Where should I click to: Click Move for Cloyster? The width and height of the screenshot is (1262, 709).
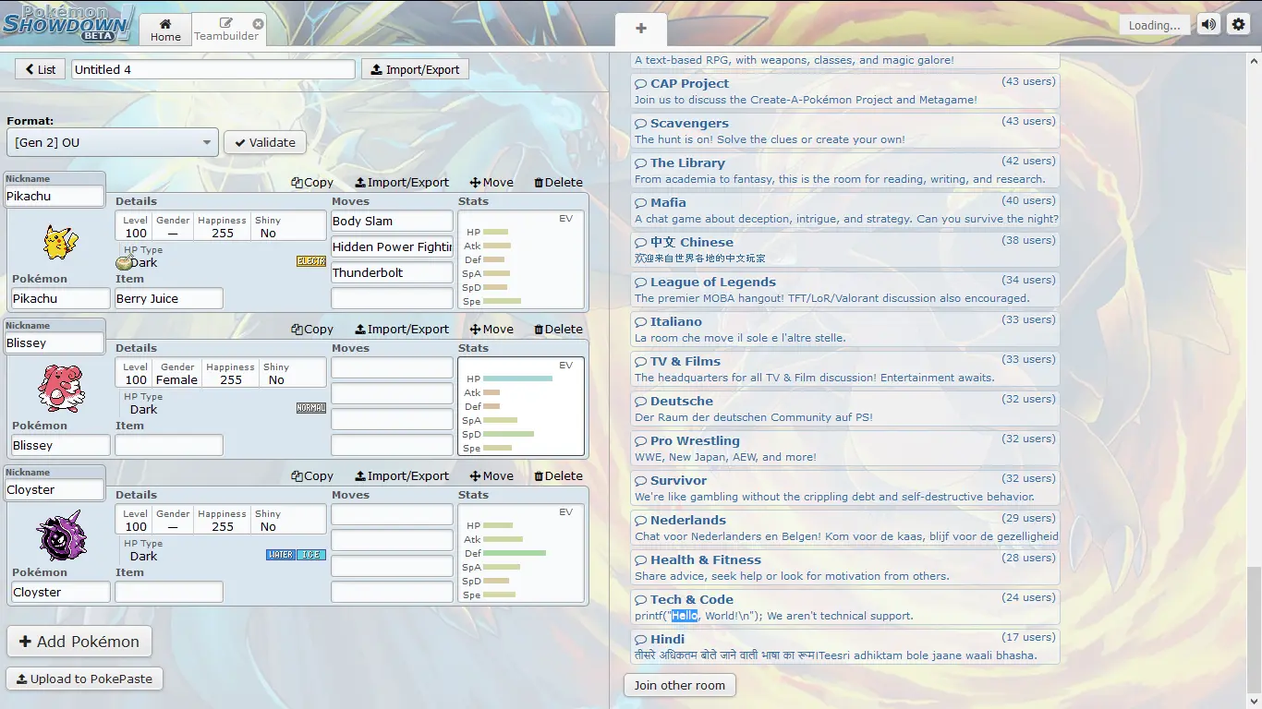491,476
